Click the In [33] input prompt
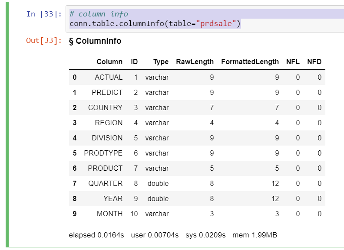 [43, 14]
